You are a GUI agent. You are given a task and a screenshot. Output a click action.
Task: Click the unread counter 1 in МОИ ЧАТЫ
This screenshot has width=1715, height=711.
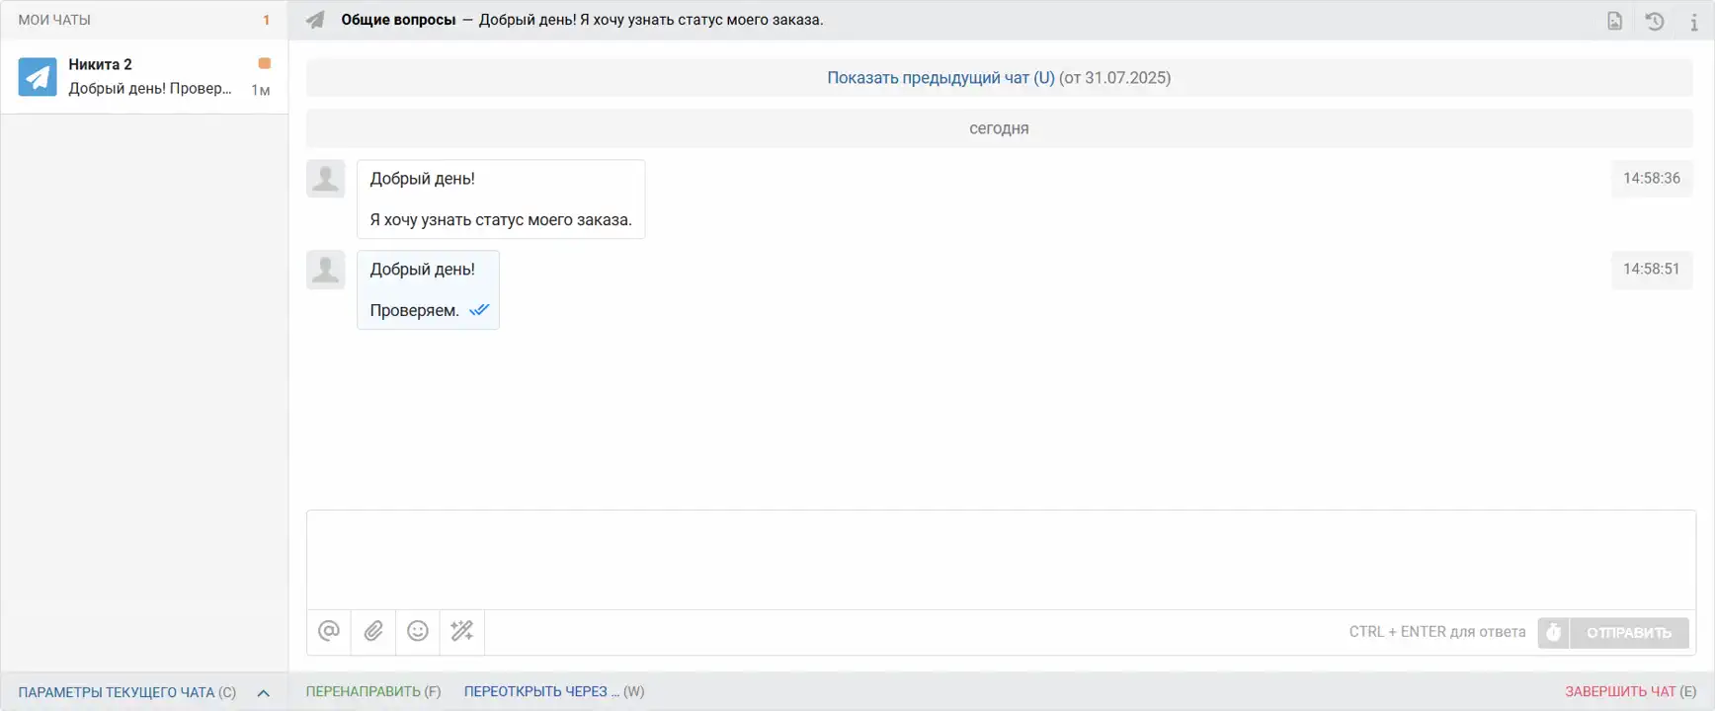(266, 20)
